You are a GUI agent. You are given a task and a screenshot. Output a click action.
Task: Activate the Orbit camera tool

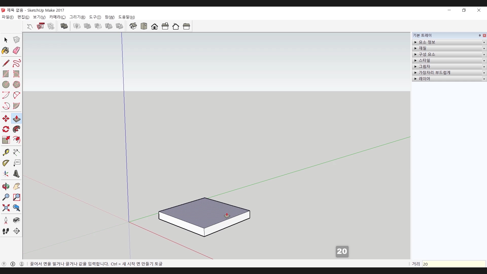click(6, 186)
